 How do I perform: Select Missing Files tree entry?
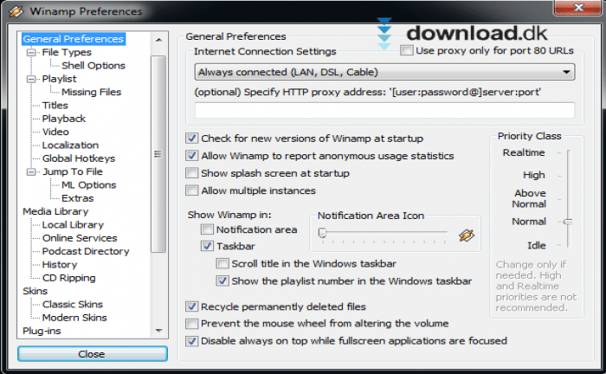pyautogui.click(x=91, y=92)
